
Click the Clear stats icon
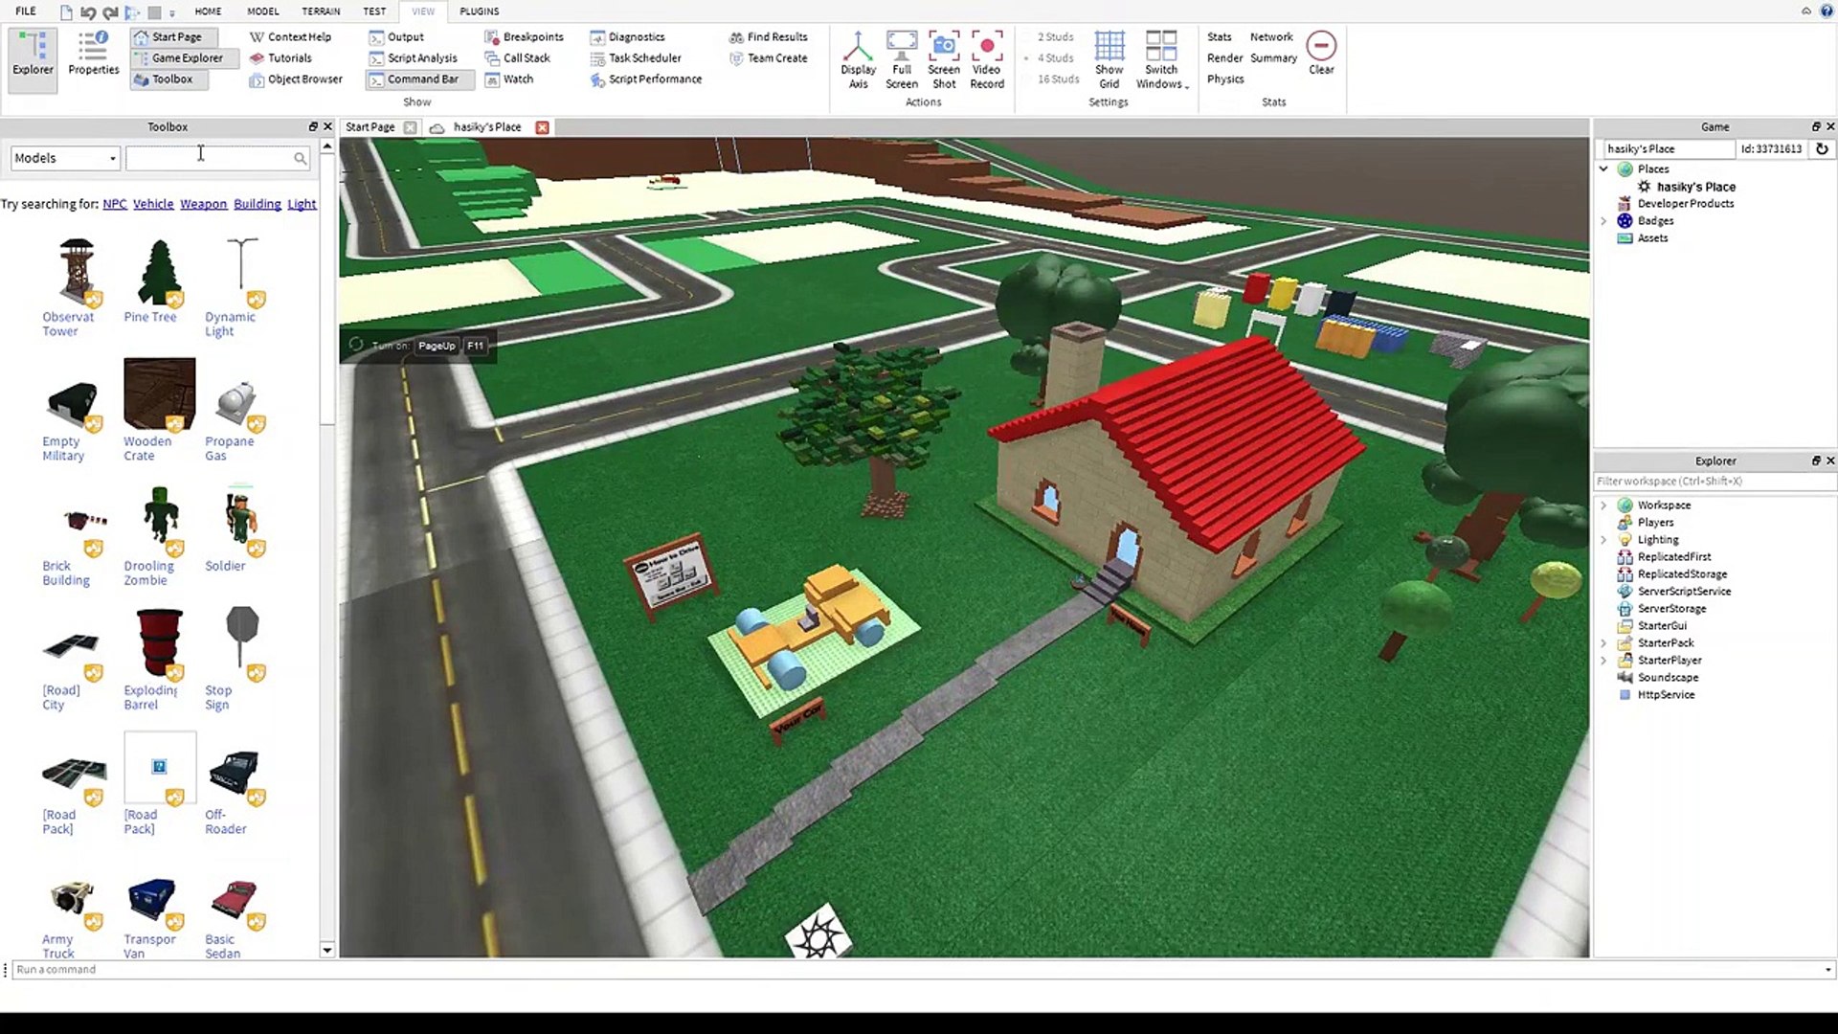1321,53
